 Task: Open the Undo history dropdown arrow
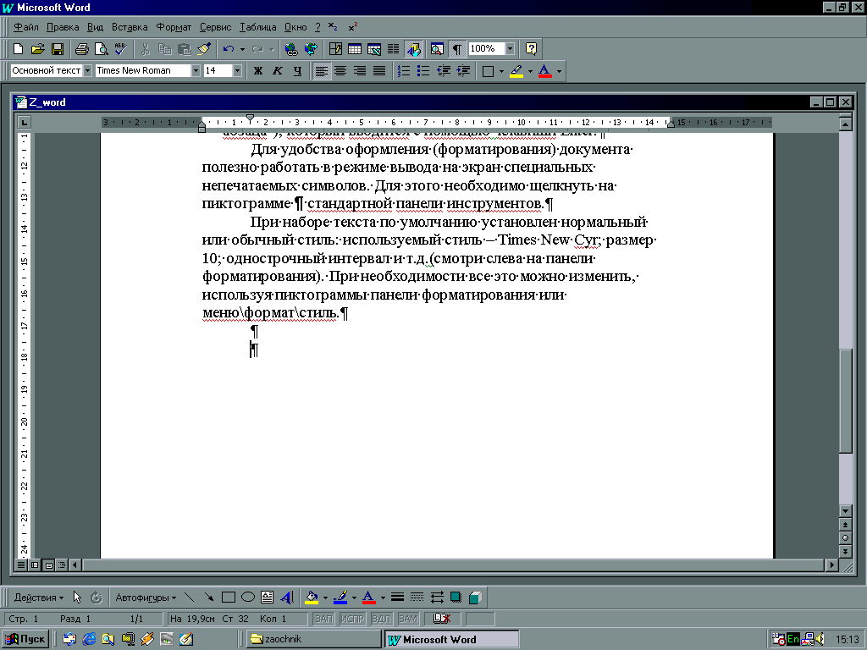(x=242, y=49)
